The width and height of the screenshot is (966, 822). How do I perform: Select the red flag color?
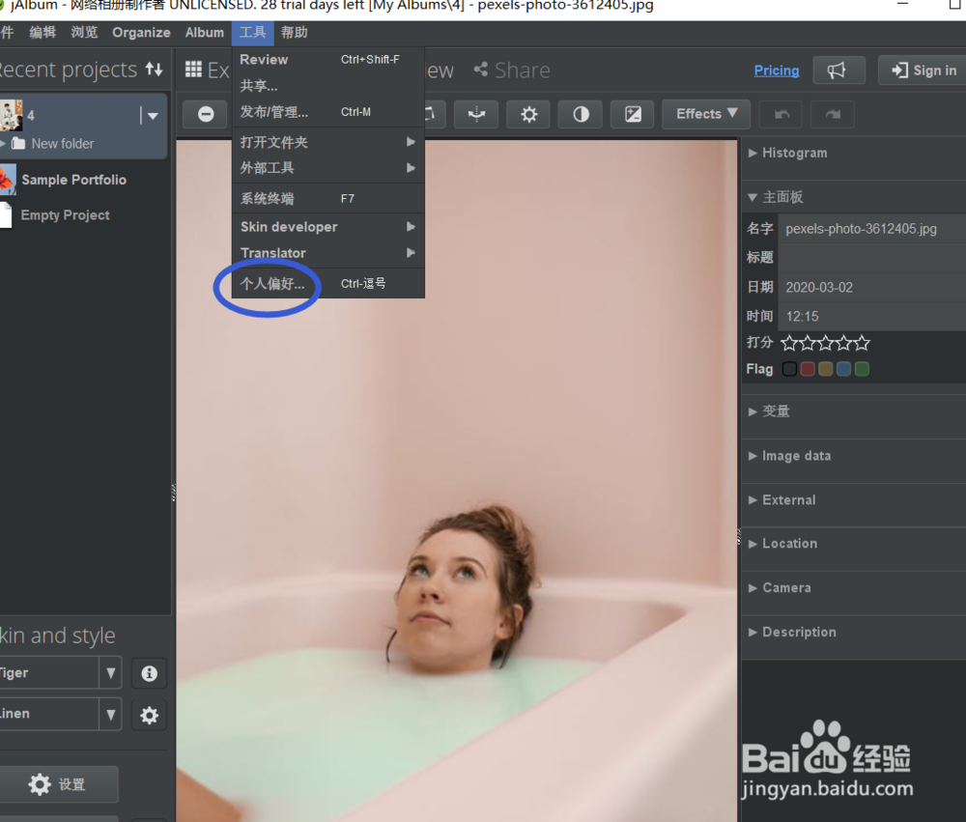tap(808, 369)
